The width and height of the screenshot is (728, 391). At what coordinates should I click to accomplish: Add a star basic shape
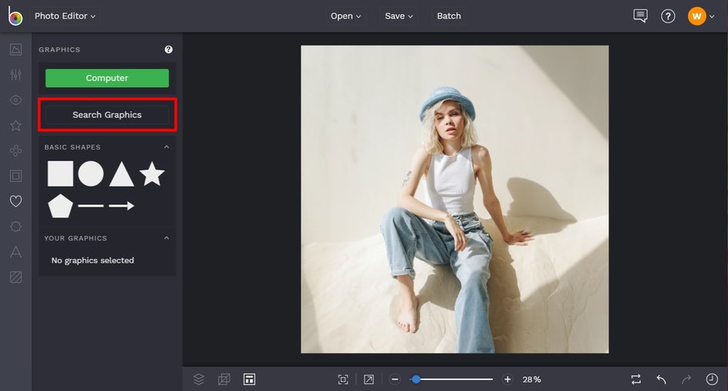click(152, 174)
